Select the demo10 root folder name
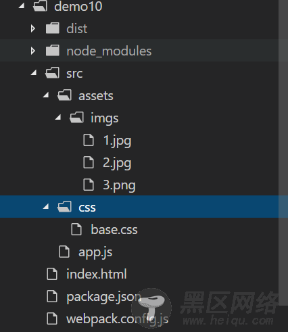 click(78, 6)
